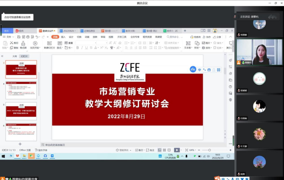Viewport: 284px width, 180px height.
Task: Click the search commands (查找命令) field
Action: pyautogui.click(x=175, y=37)
